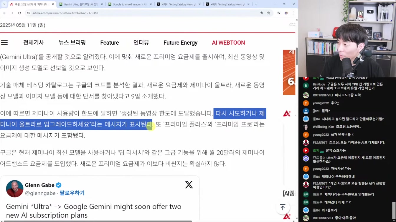View site information icon in address bar
Viewport: 396px width, 222px height.
pos(28,13)
